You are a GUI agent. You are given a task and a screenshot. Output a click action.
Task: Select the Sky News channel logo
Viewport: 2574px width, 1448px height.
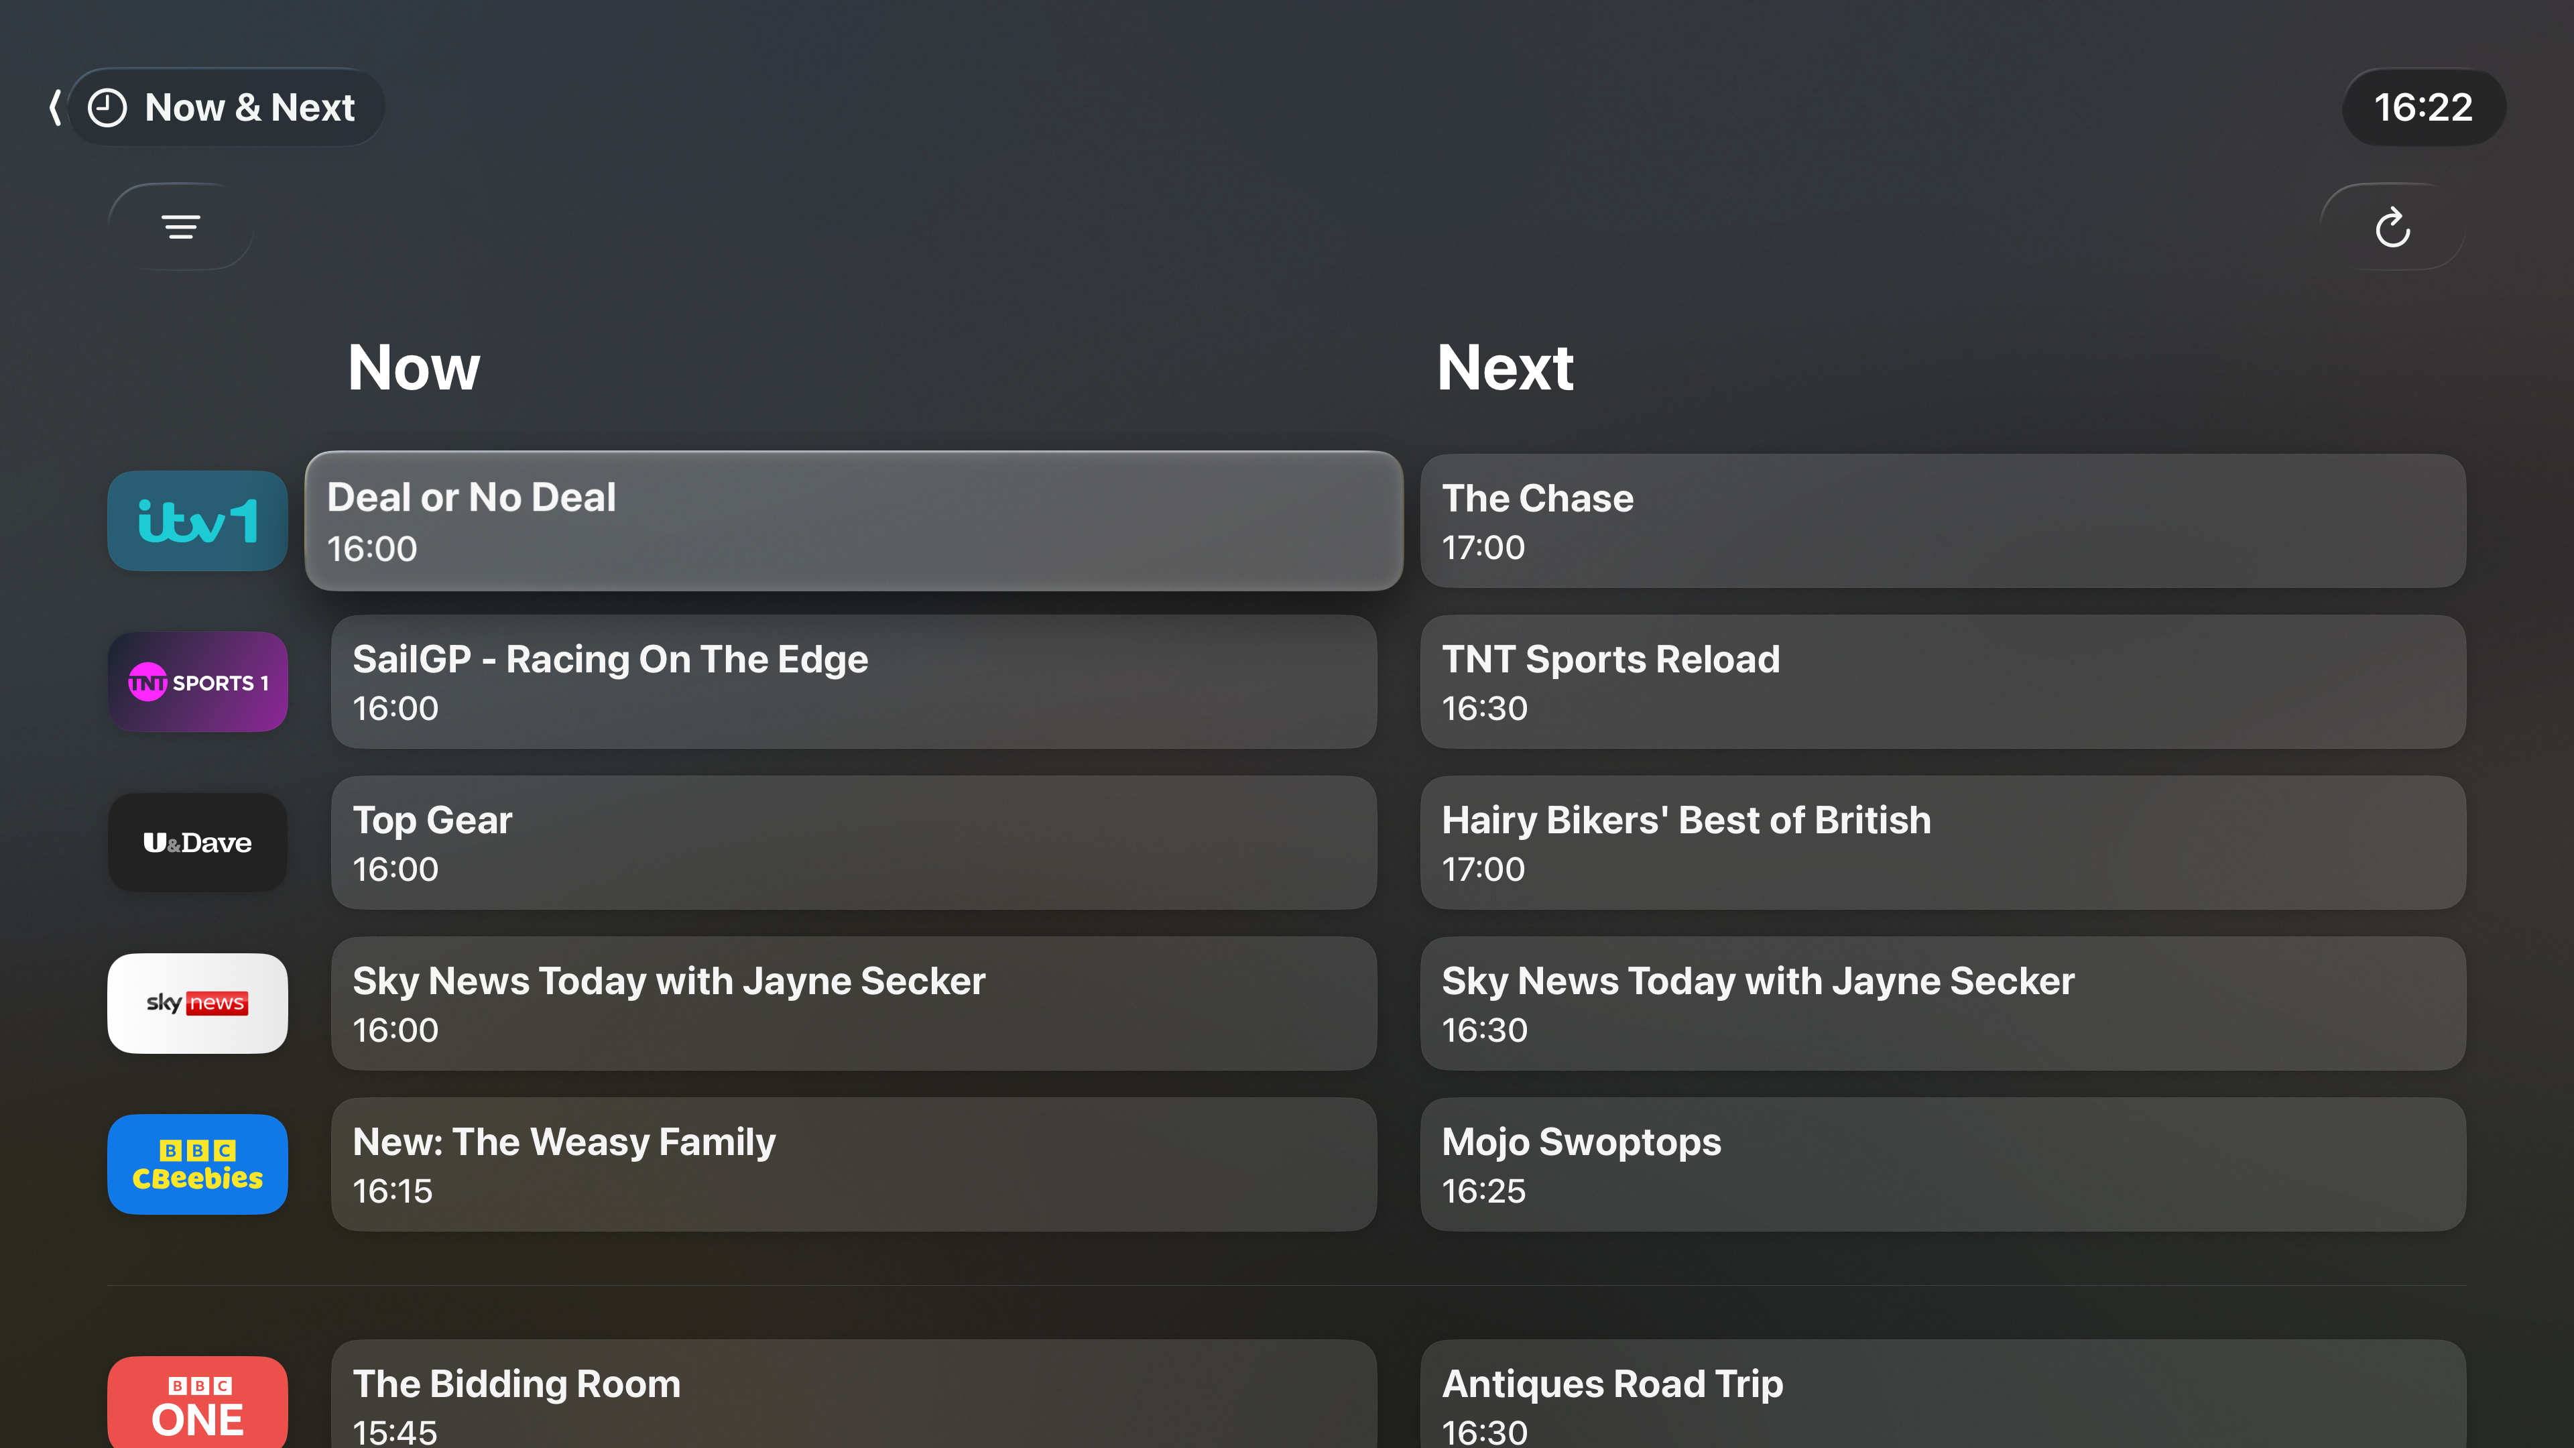(x=198, y=1004)
